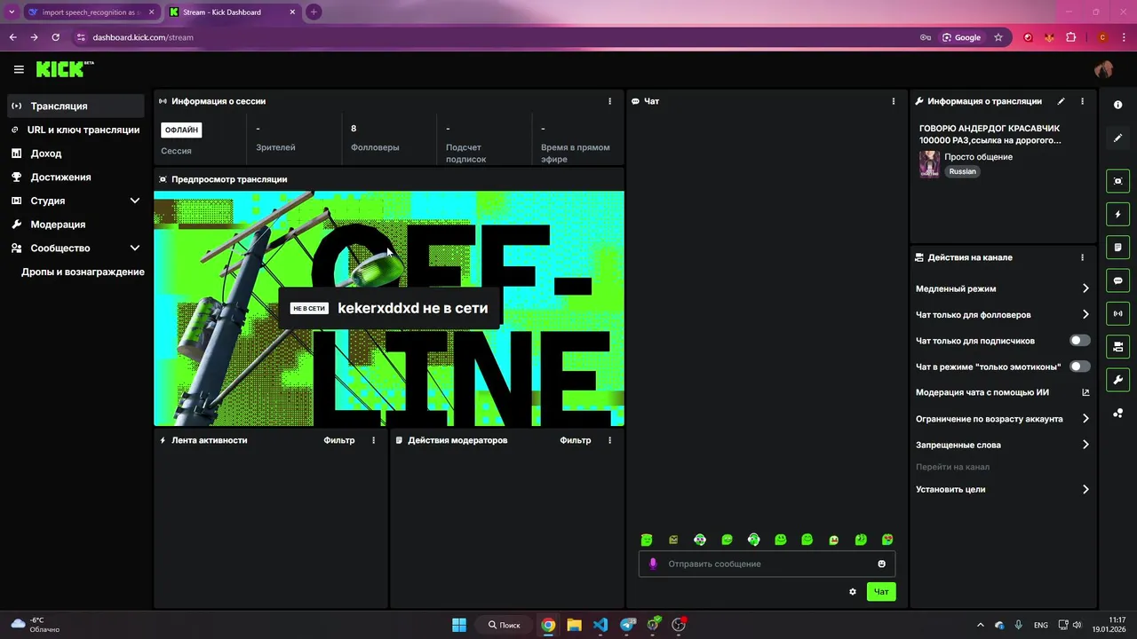Select the green headphones emote in quick row
1137x639 pixels.
coord(753,540)
